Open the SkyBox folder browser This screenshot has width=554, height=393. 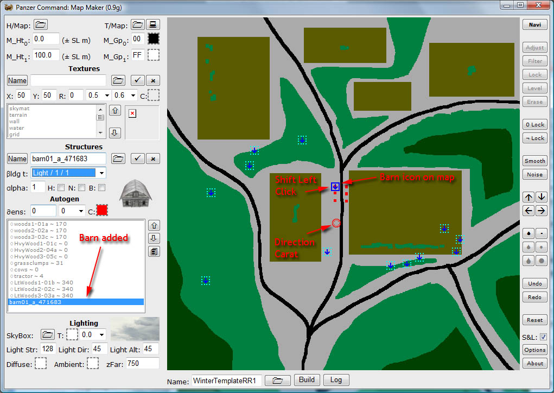point(47,334)
